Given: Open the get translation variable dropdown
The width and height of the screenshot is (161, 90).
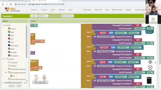Looking at the screenshot, I should [x=43, y=41].
